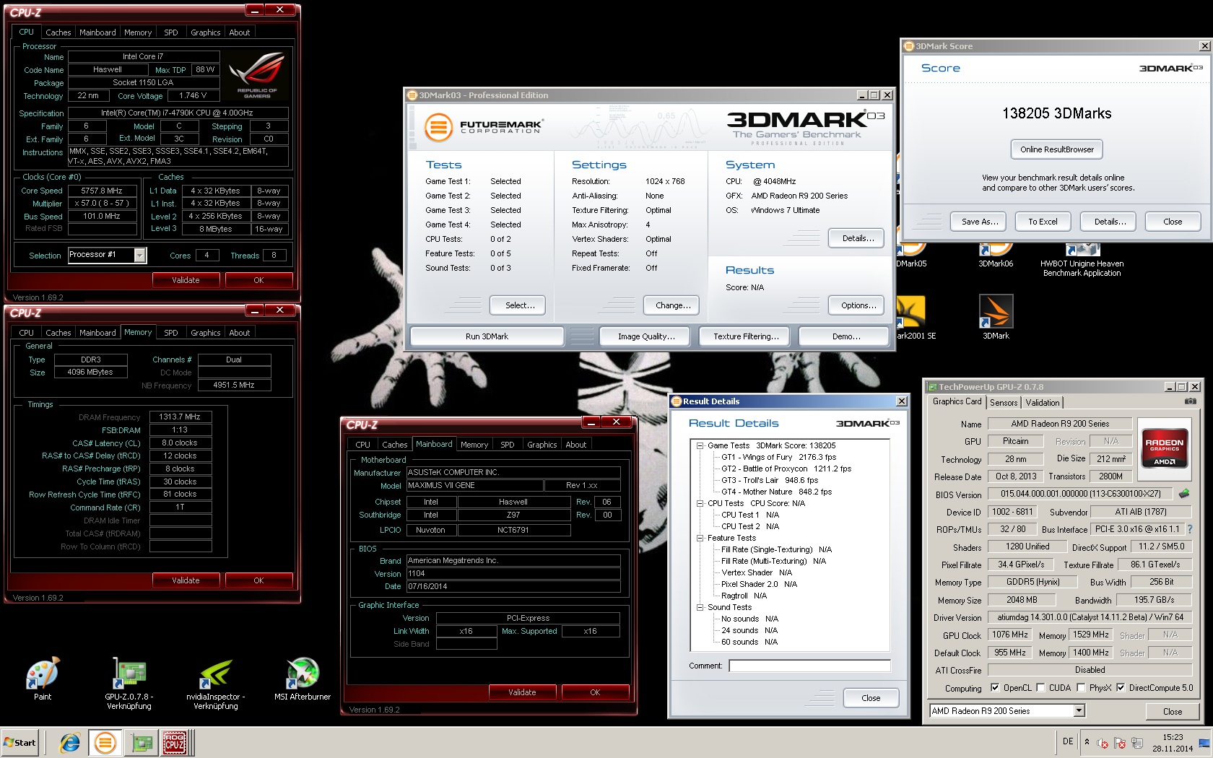Toggle the OpenCL checkbox in GPU-Z
The width and height of the screenshot is (1213, 758).
coord(995,688)
